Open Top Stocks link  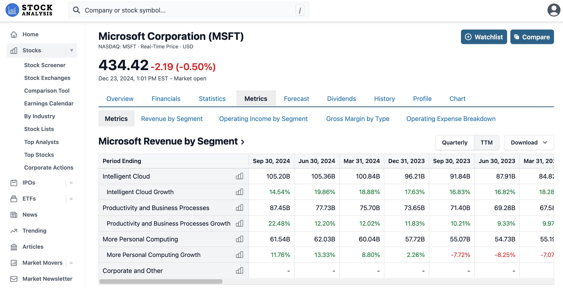(39, 155)
